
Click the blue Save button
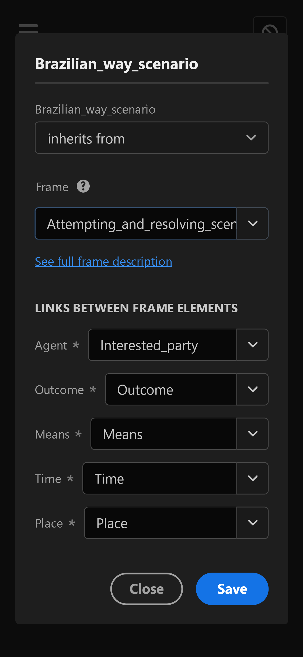[x=232, y=589]
